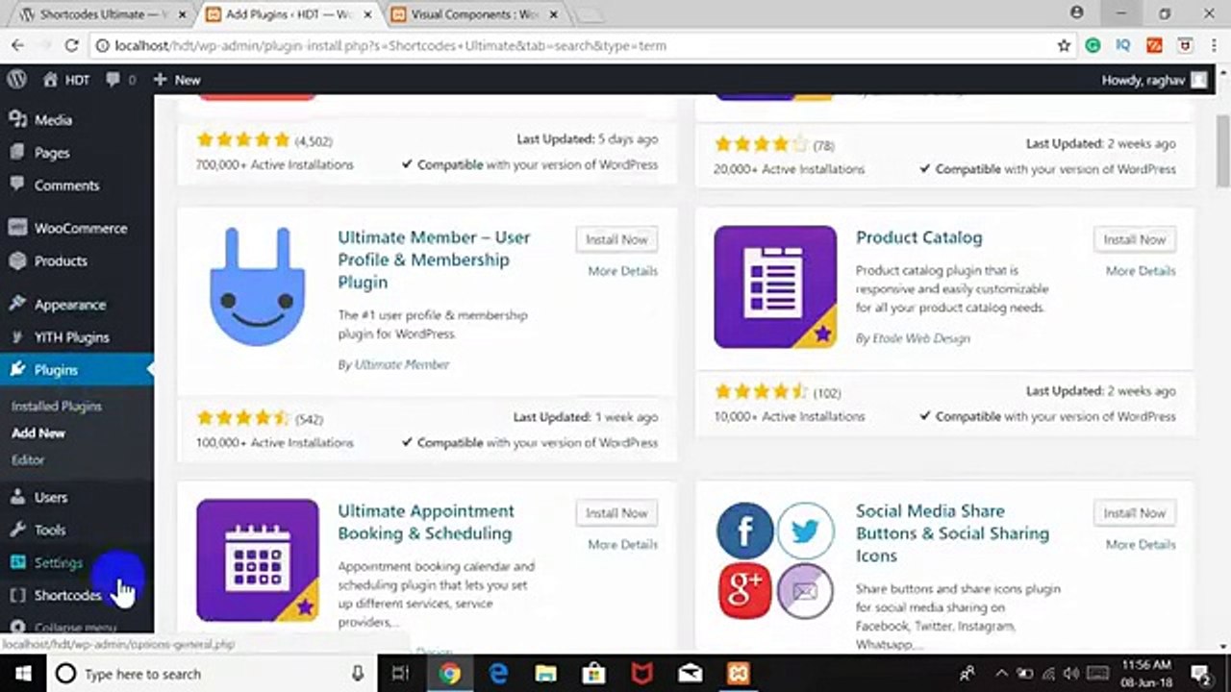Open the Ultimate Member plugin title
Image resolution: width=1231 pixels, height=692 pixels.
434,259
